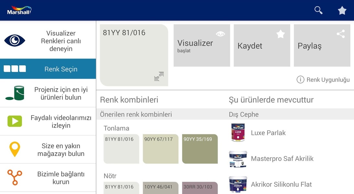Click the Önerilen renk kombinleri header
This screenshot has width=354, height=194.
click(136, 114)
